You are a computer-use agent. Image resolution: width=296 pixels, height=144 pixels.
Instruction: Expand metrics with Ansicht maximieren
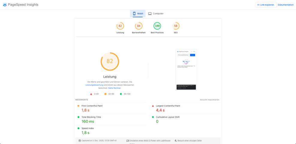click(210, 100)
